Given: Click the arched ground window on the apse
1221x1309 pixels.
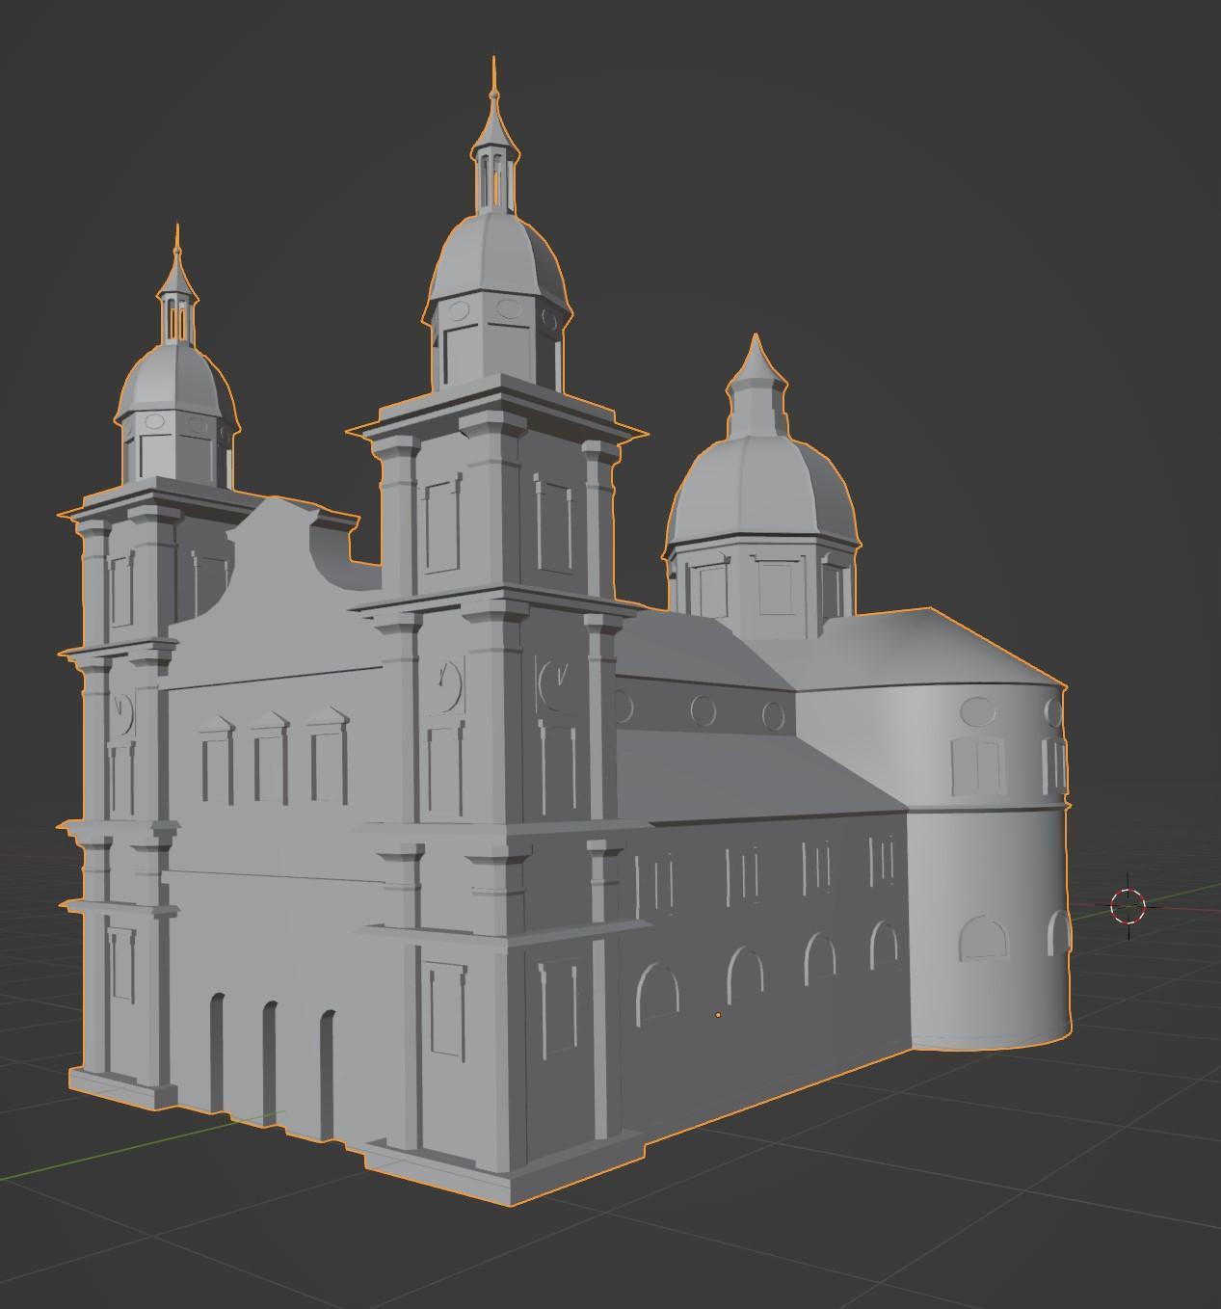Looking at the screenshot, I should (x=983, y=938).
